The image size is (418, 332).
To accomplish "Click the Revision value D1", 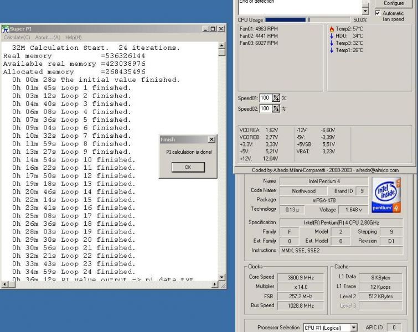I will (391, 241).
